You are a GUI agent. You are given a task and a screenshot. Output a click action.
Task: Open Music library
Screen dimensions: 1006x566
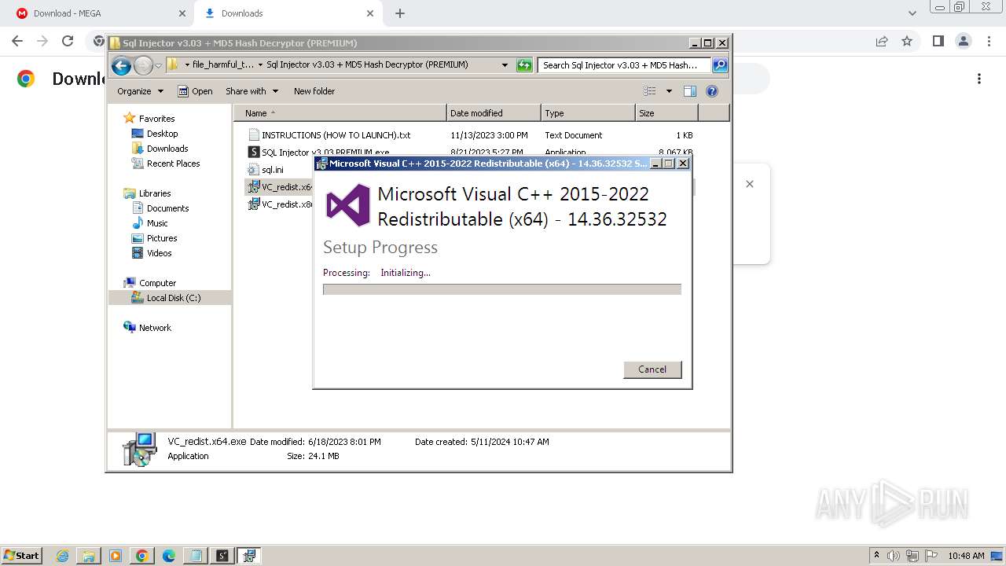(157, 223)
